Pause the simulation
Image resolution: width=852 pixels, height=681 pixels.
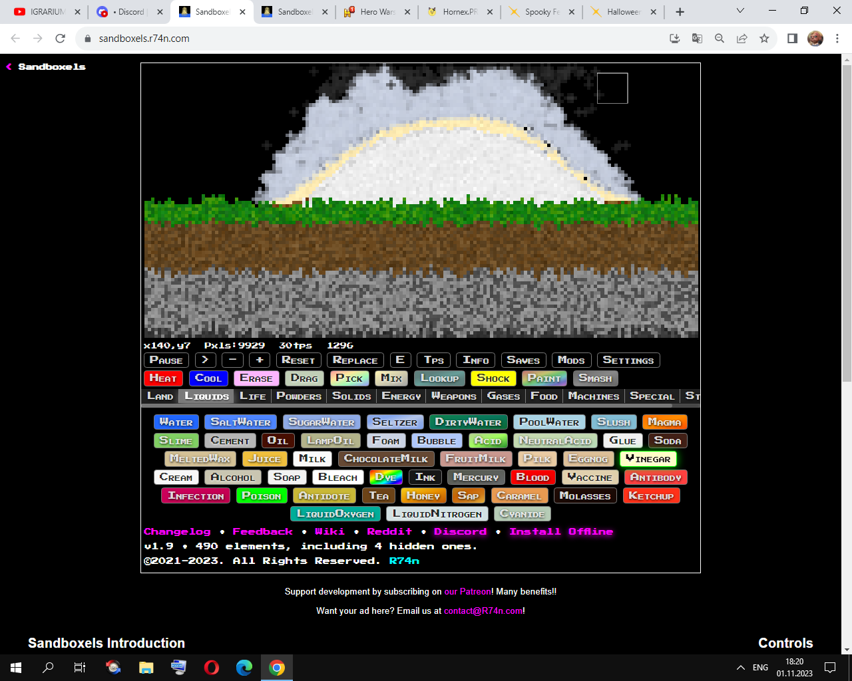pyautogui.click(x=166, y=360)
